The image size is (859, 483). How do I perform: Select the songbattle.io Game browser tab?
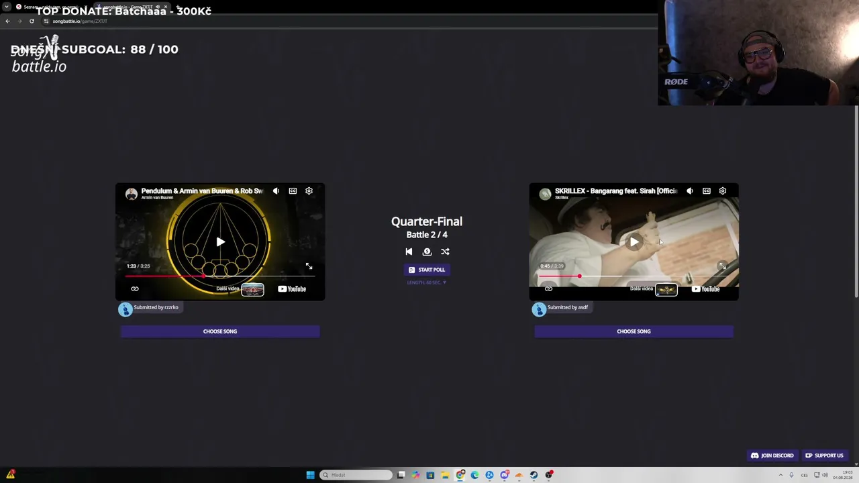pyautogui.click(x=132, y=7)
